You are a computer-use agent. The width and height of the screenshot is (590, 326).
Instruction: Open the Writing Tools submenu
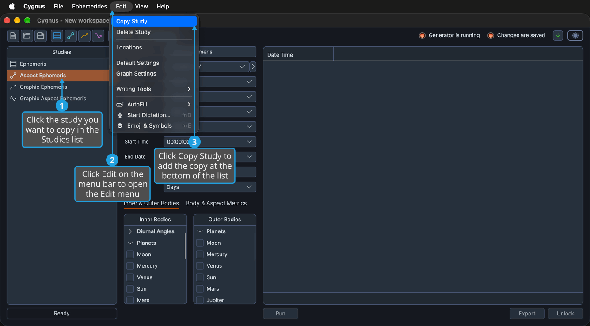154,89
